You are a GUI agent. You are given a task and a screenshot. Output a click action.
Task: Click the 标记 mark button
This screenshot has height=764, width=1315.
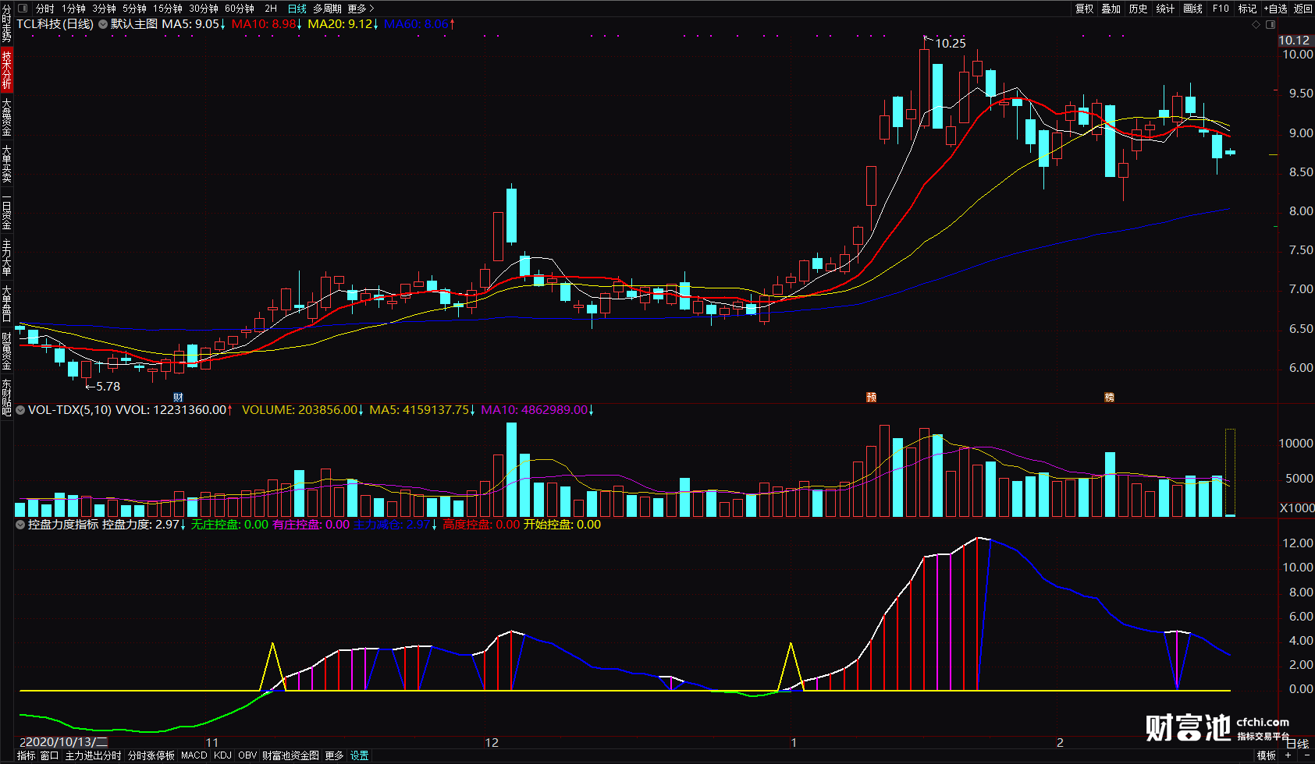[1247, 9]
